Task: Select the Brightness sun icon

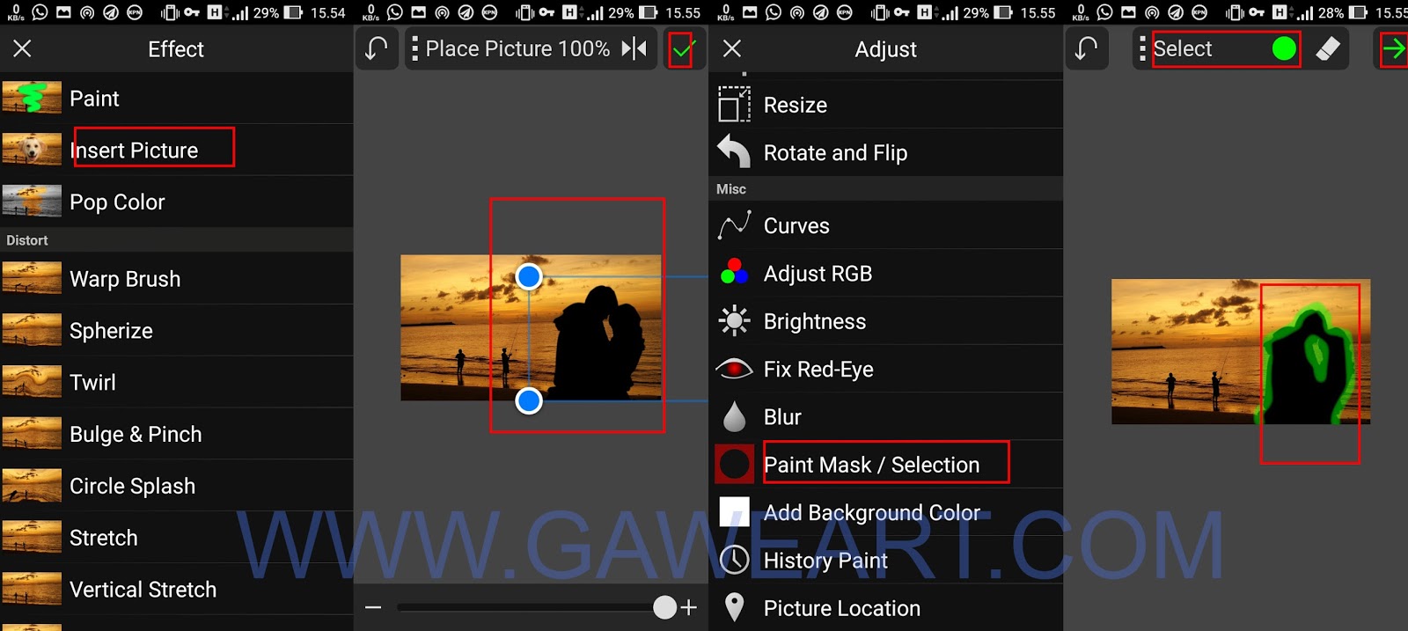Action: (x=734, y=321)
